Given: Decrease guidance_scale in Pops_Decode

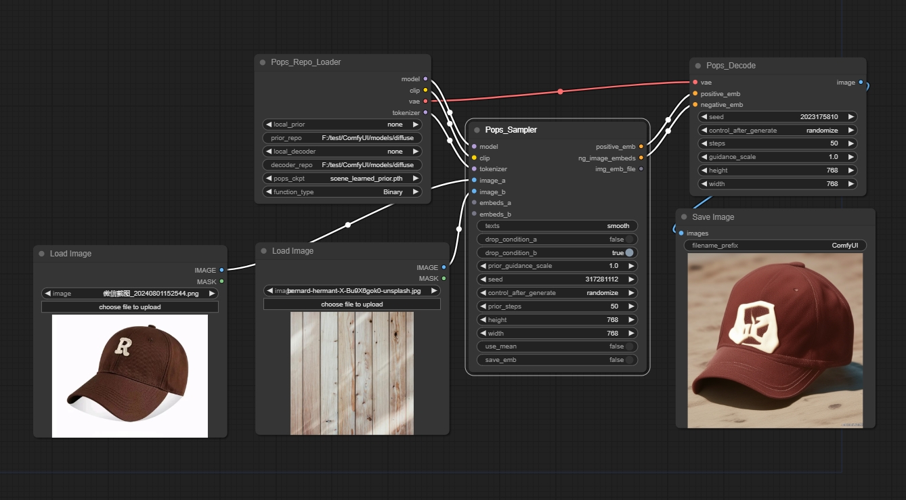Looking at the screenshot, I should coord(704,157).
